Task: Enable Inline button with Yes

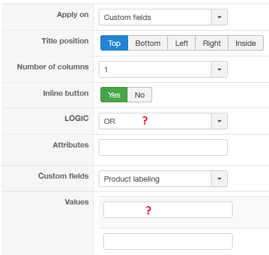Action: (114, 95)
